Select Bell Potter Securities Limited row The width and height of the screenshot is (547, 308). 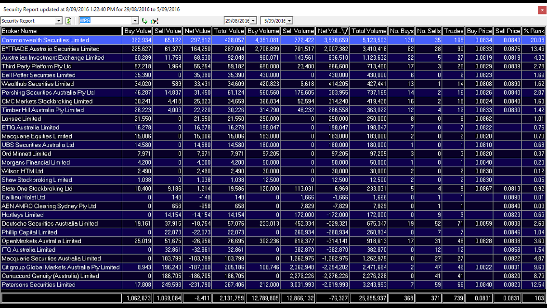coord(273,75)
